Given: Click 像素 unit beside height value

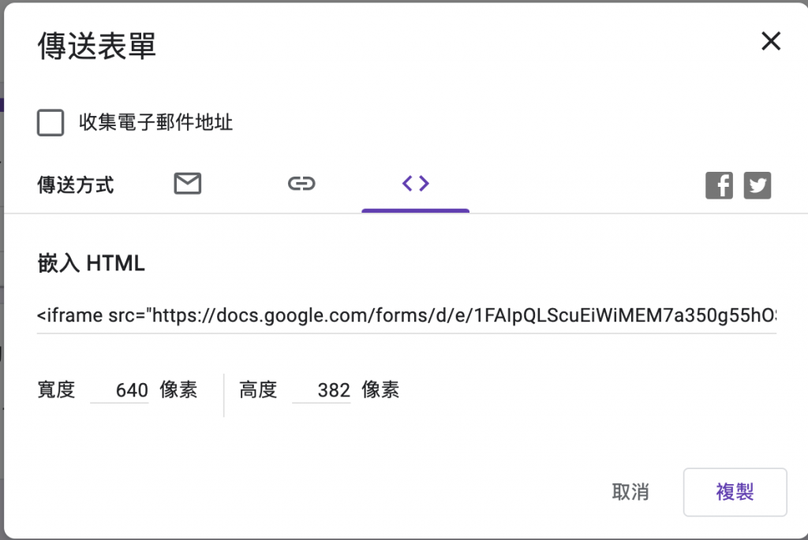Looking at the screenshot, I should [381, 389].
